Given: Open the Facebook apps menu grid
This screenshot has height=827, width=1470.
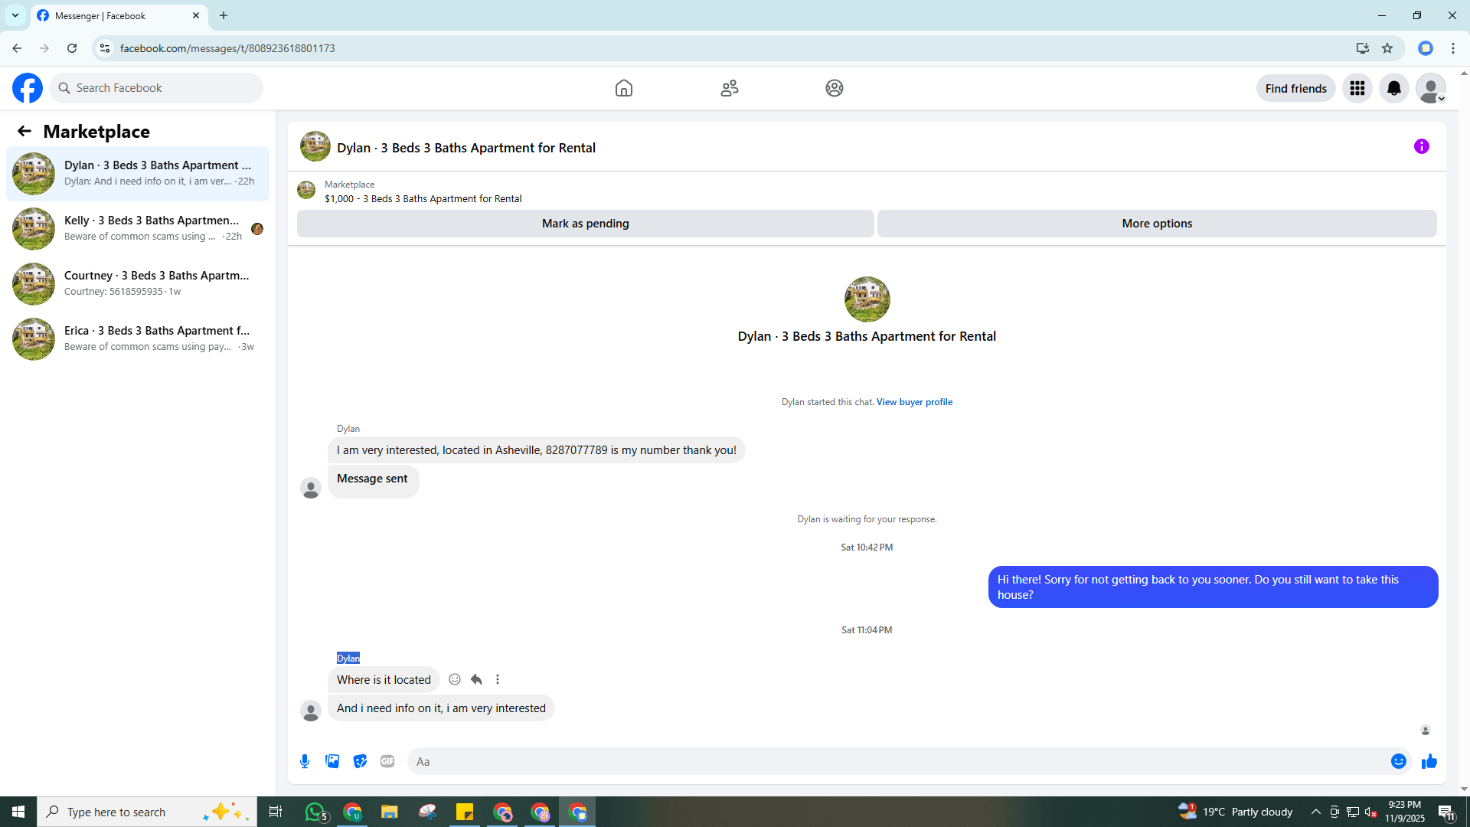Looking at the screenshot, I should (1357, 88).
